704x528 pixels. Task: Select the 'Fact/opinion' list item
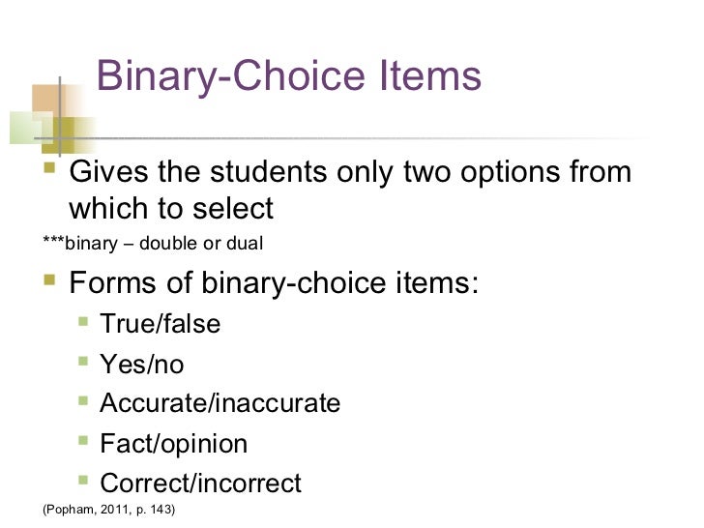174,444
